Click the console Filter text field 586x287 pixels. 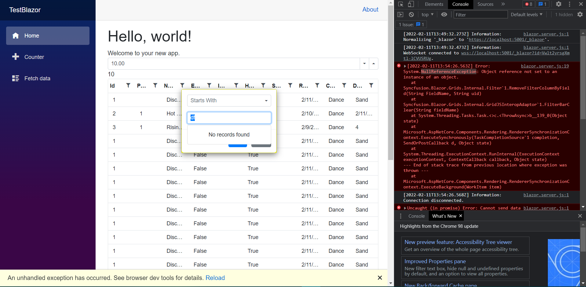[x=480, y=15]
